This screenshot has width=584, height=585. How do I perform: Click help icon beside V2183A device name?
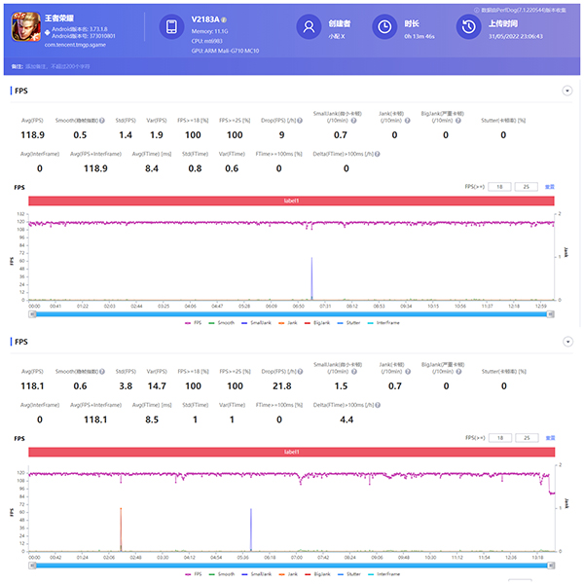click(225, 19)
